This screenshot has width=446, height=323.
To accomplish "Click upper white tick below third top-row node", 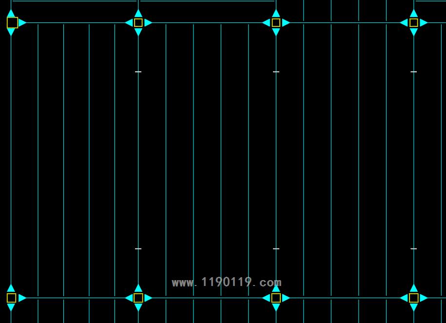I will coord(276,72).
